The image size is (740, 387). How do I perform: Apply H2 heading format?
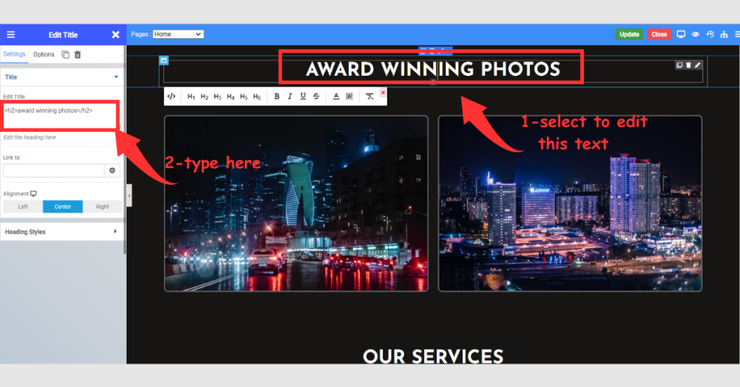(x=205, y=97)
